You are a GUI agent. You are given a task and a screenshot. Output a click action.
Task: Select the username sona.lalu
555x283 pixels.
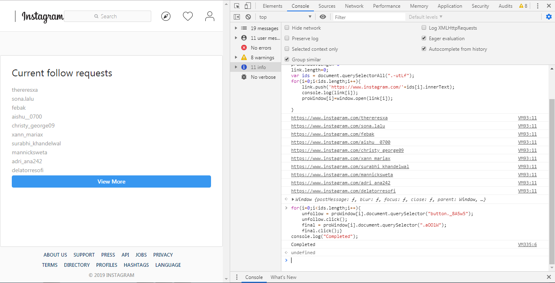click(23, 99)
